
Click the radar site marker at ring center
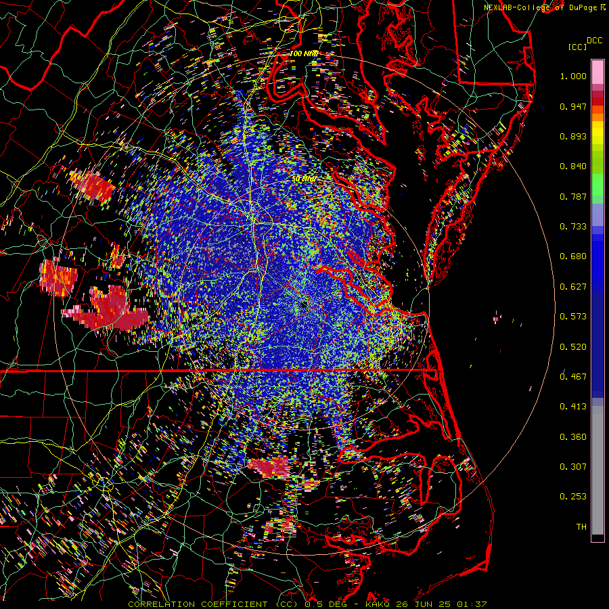tap(304, 304)
